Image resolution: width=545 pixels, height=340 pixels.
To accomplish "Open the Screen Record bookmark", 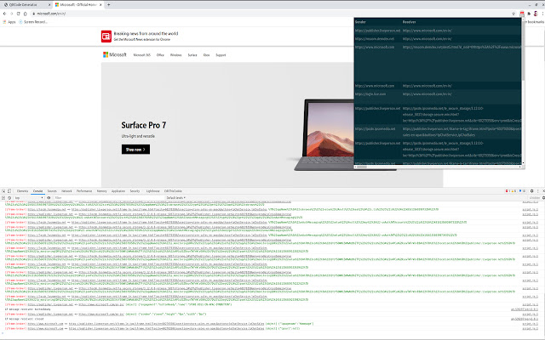I will [33, 22].
